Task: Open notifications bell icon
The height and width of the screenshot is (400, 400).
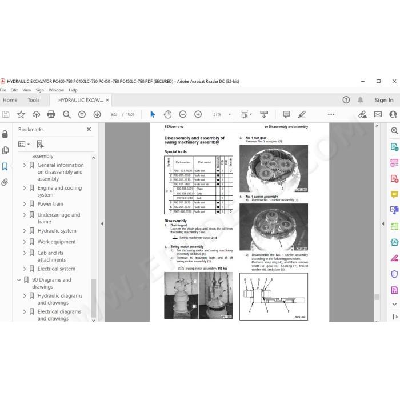Action: [360, 100]
